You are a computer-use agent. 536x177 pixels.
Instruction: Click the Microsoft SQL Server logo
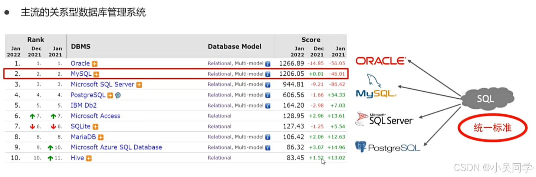point(384,119)
